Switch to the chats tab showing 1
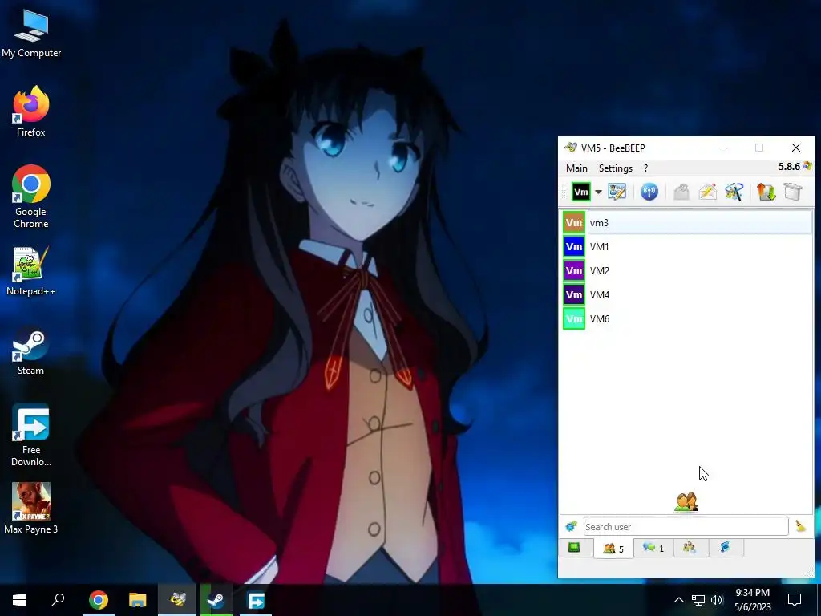 coord(653,548)
